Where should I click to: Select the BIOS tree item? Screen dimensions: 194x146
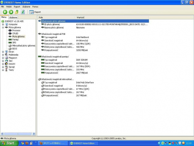[x=15, y=49]
